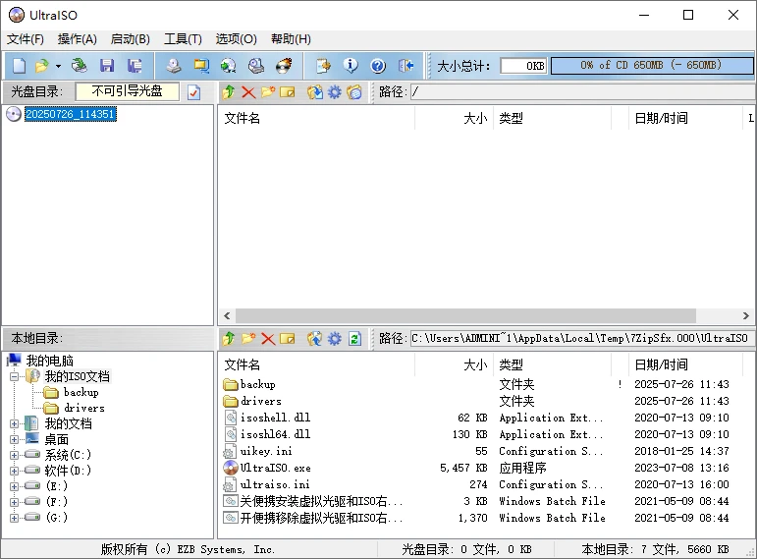Click the Rename icon in disc toolbar
Image resolution: width=757 pixels, height=559 pixels.
pos(288,91)
